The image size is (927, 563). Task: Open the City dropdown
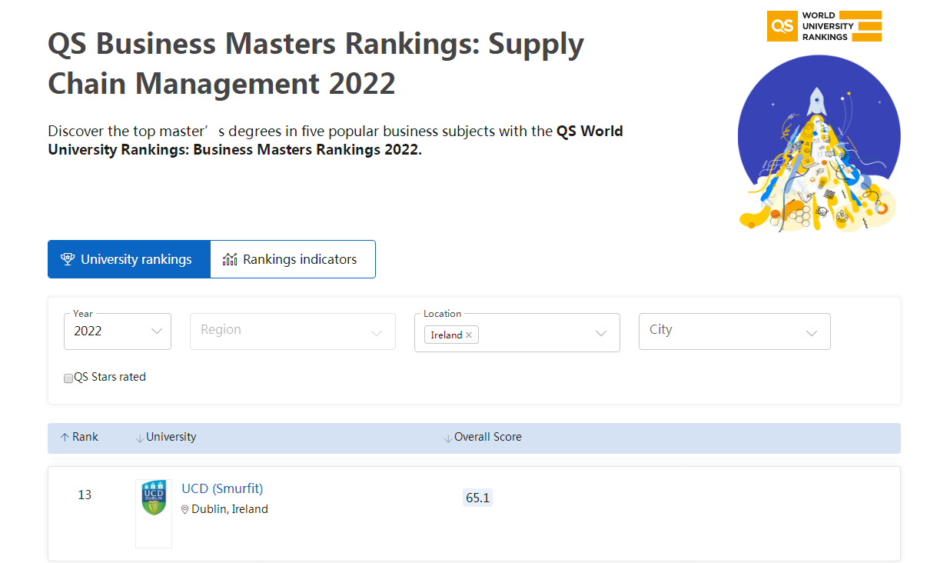pyautogui.click(x=734, y=331)
